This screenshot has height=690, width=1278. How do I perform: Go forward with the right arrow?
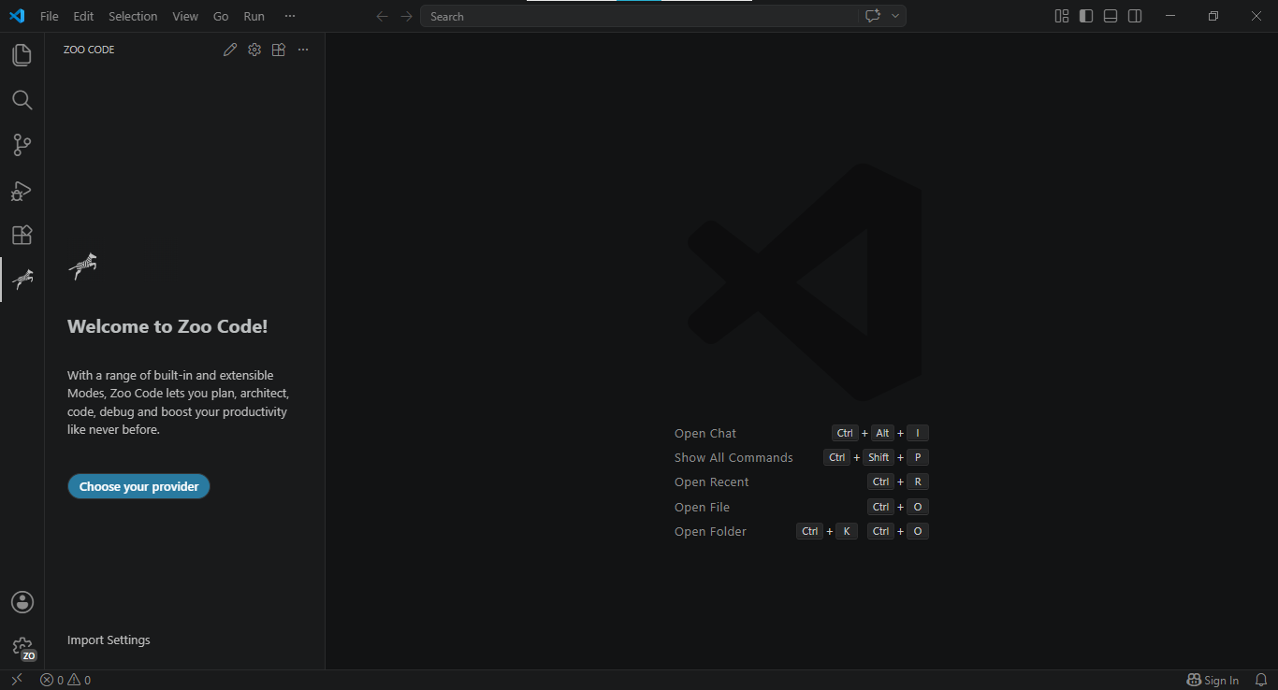tap(406, 16)
